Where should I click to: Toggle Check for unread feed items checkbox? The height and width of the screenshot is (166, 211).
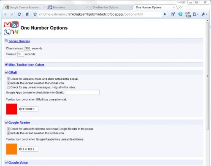pos(8,129)
